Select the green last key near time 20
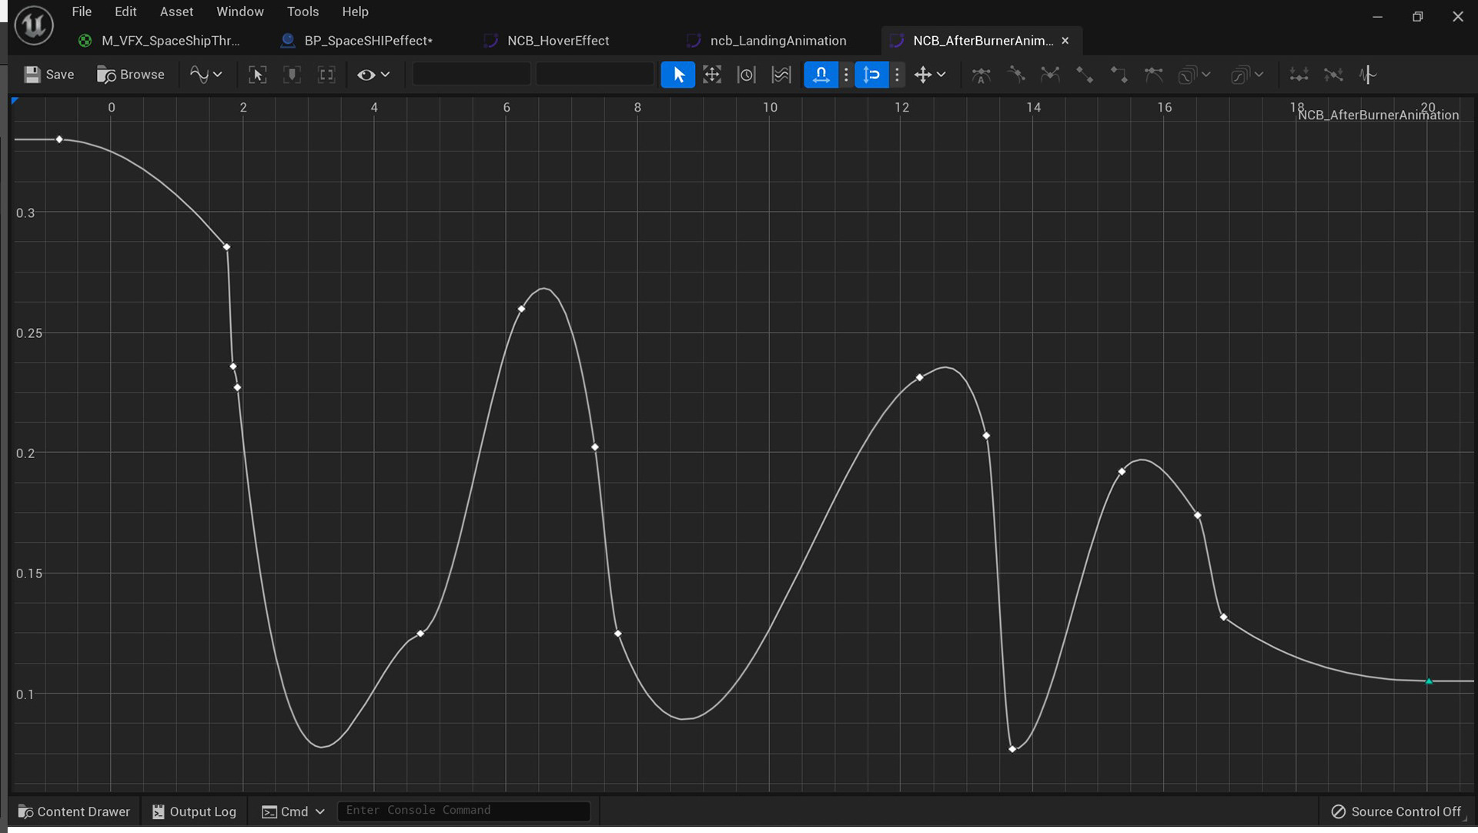Viewport: 1478px width, 833px height. point(1429,681)
